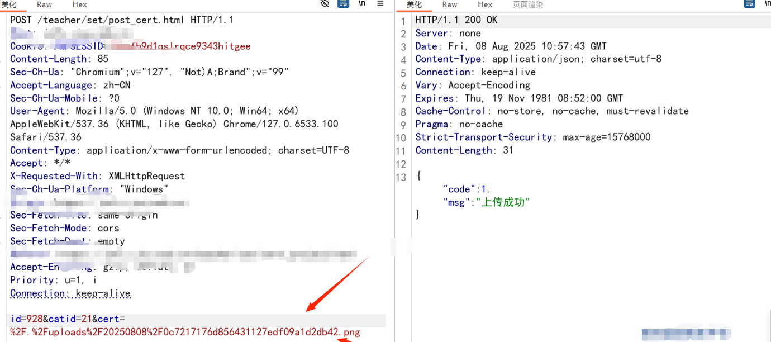Switch the request pane to the Raw tab
Image resolution: width=771 pixels, height=342 pixels.
point(45,4)
